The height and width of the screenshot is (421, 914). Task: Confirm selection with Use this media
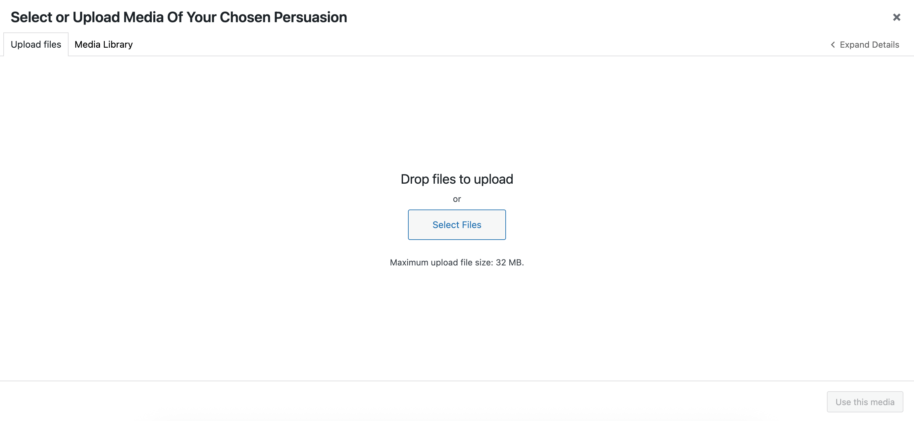point(865,402)
